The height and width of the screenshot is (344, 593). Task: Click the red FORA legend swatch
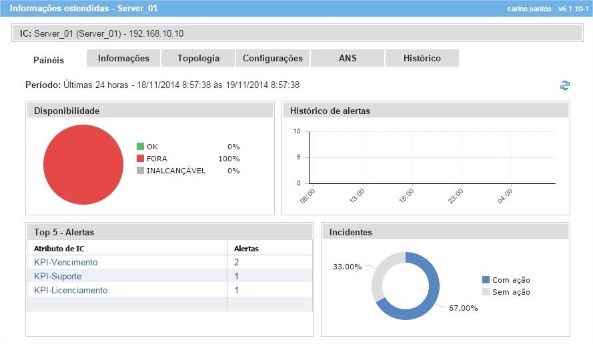coord(140,159)
